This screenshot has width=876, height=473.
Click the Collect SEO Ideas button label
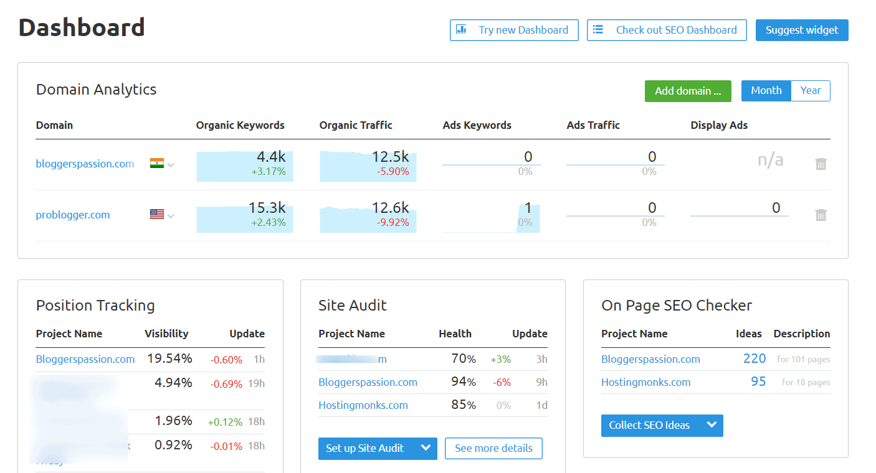[649, 425]
